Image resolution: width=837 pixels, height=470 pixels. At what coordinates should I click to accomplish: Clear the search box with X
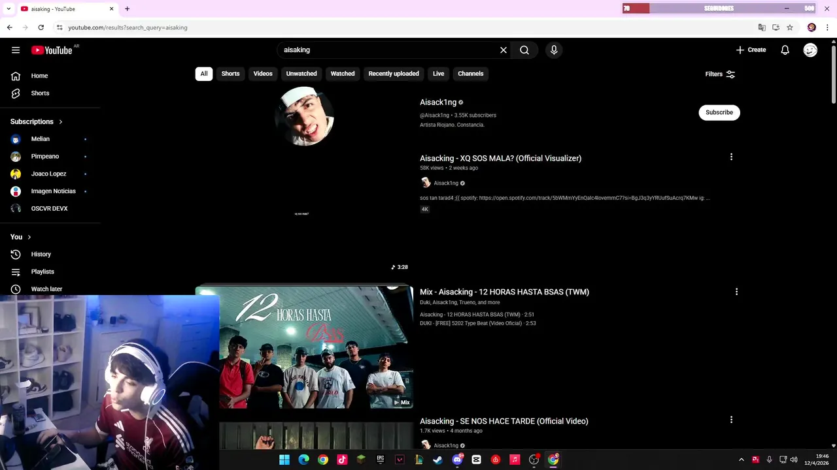pyautogui.click(x=504, y=50)
